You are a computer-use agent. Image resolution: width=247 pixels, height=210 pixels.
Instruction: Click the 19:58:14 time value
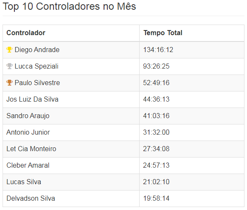[156, 198]
